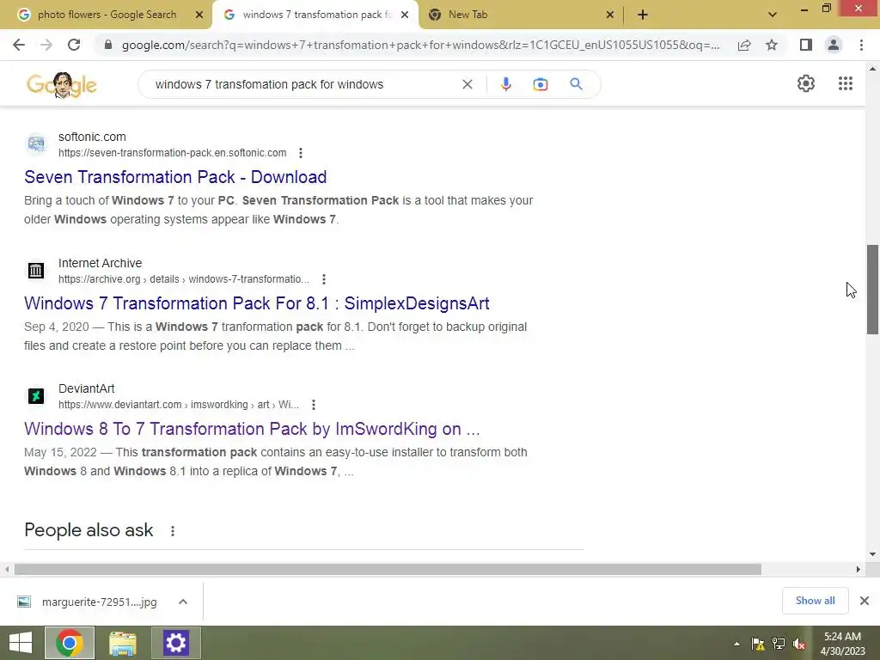The image size is (880, 660).
Task: Click scroll up arrow on vertical scrollbar
Action: point(873,69)
